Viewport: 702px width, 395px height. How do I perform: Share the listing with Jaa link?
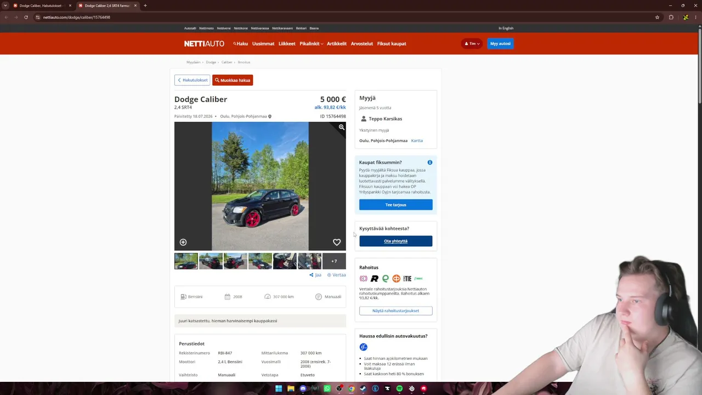pos(315,275)
